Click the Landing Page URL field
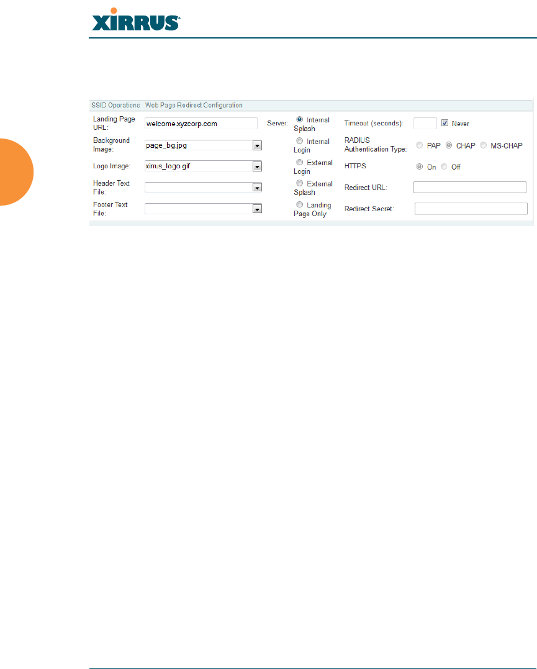 click(201, 124)
